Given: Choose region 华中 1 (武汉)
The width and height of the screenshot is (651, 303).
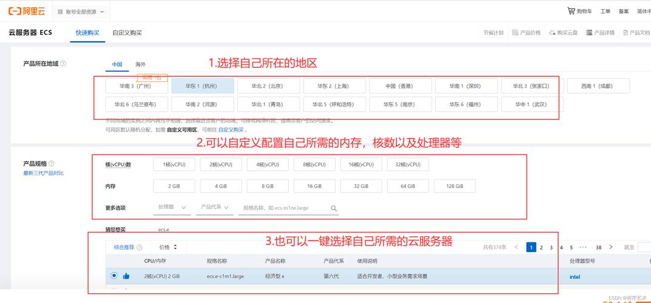Looking at the screenshot, I should pos(533,104).
